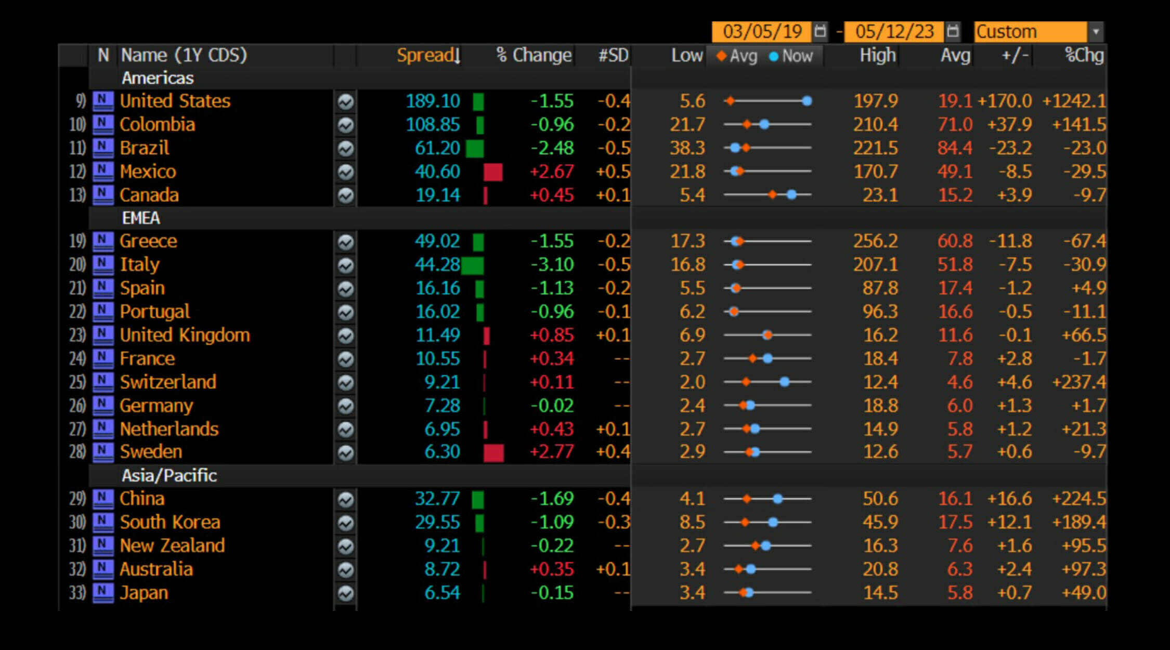
Task: Click the % Change column header
Action: pos(534,55)
